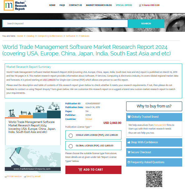Expand Shop With Confidence section
Image resolution: width=185 pixels, height=189 pixels.
154,142
